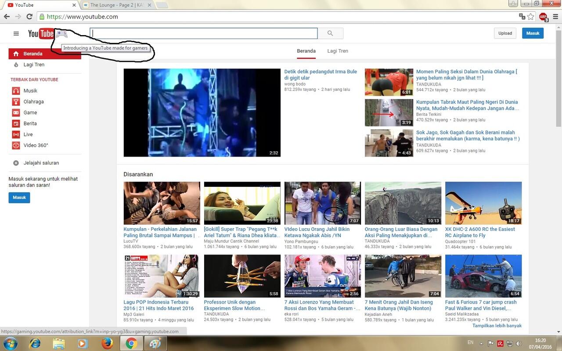562x351 pixels.
Task: Go back with browser back arrow
Action: (x=7, y=17)
